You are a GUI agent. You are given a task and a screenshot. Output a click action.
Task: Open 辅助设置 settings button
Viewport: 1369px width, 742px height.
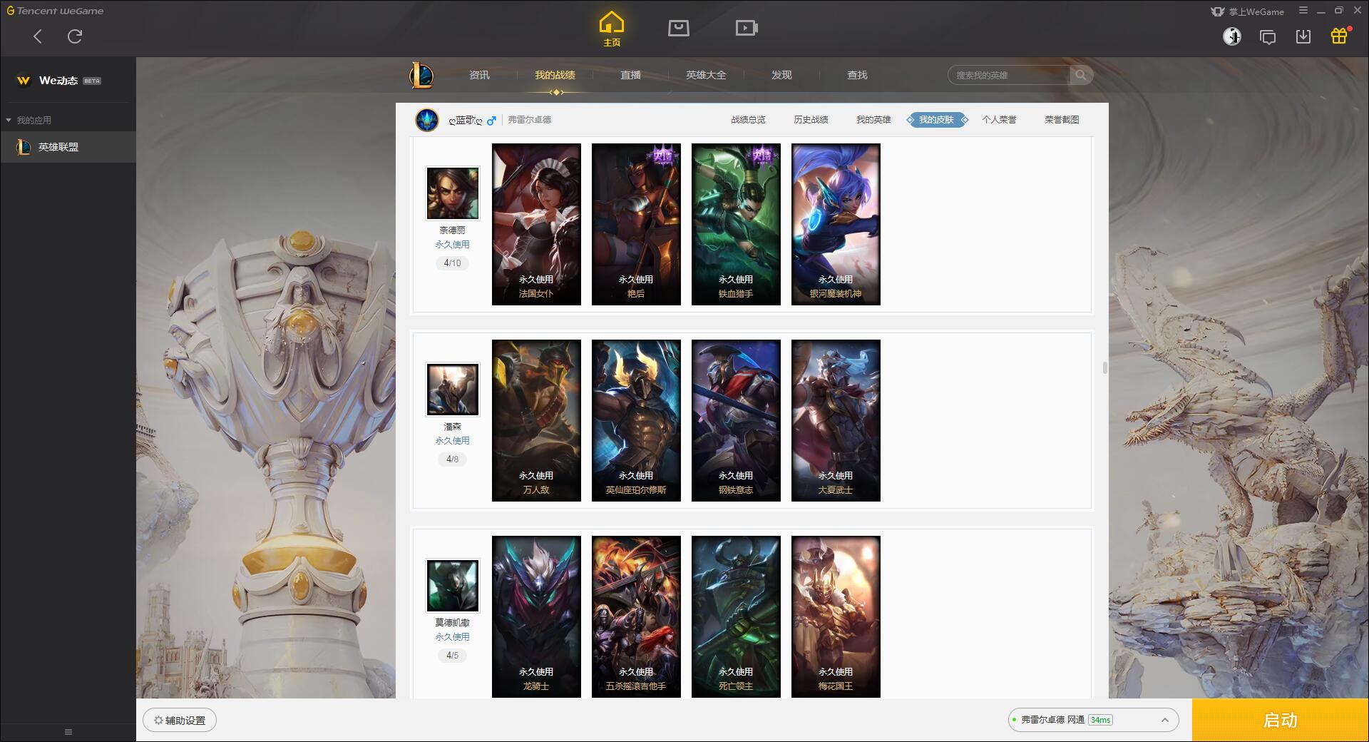pyautogui.click(x=180, y=721)
